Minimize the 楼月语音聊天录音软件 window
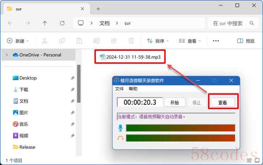This screenshot has width=263, height=165. [x=198, y=81]
